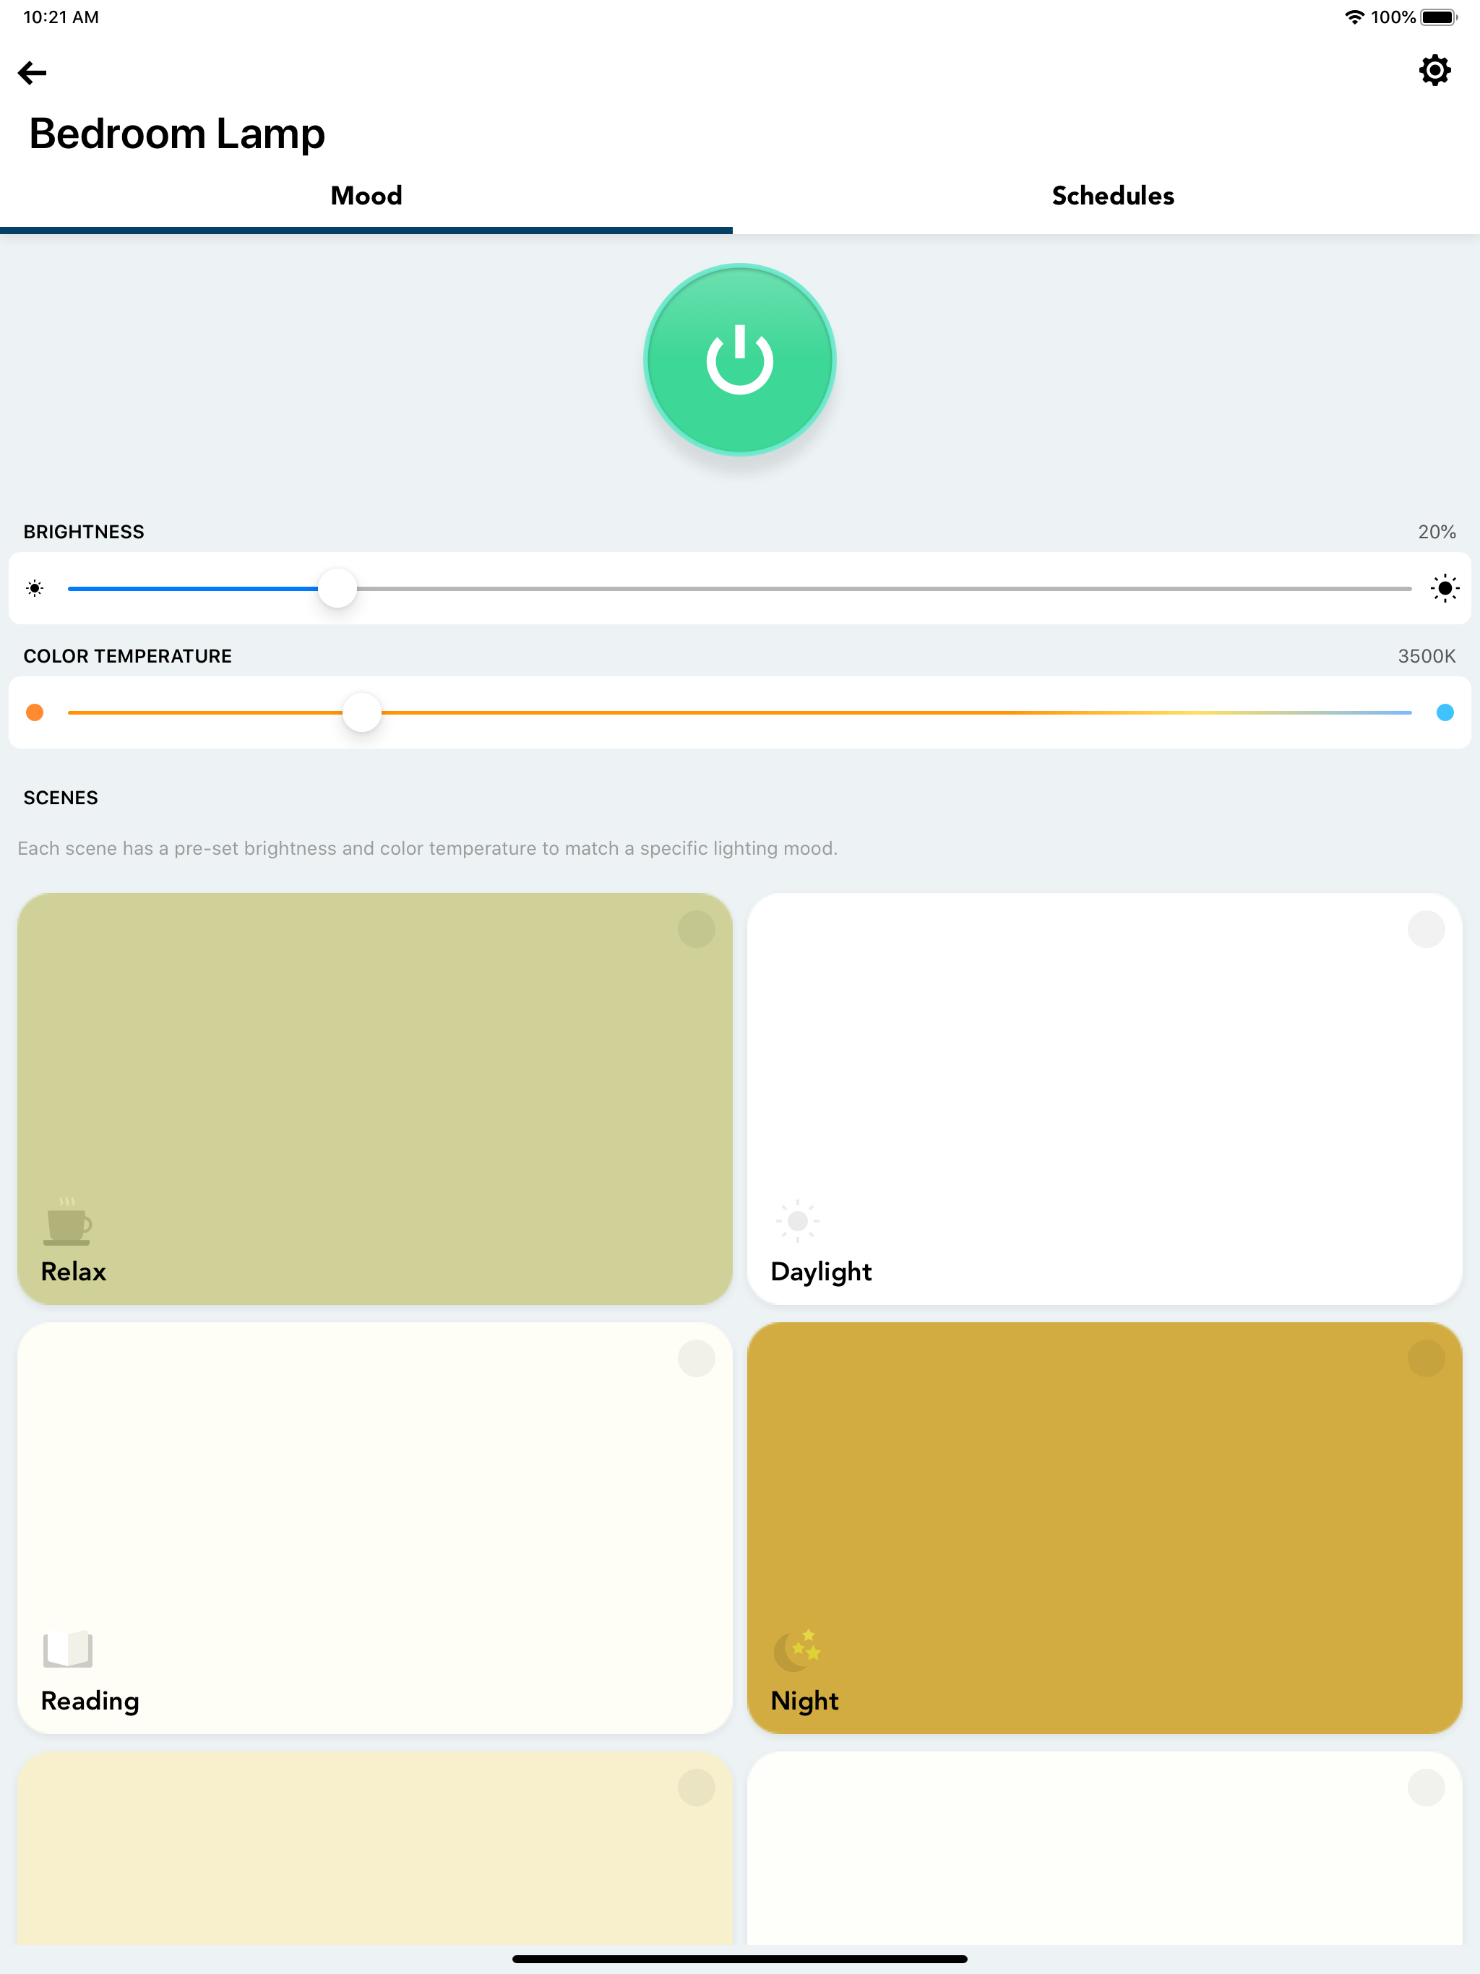Click the moon and stars Night icon
Image resolution: width=1480 pixels, height=1974 pixels.
[797, 1650]
